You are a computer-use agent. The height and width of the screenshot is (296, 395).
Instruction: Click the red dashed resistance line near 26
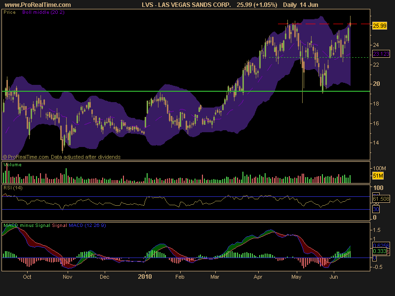click(x=324, y=24)
